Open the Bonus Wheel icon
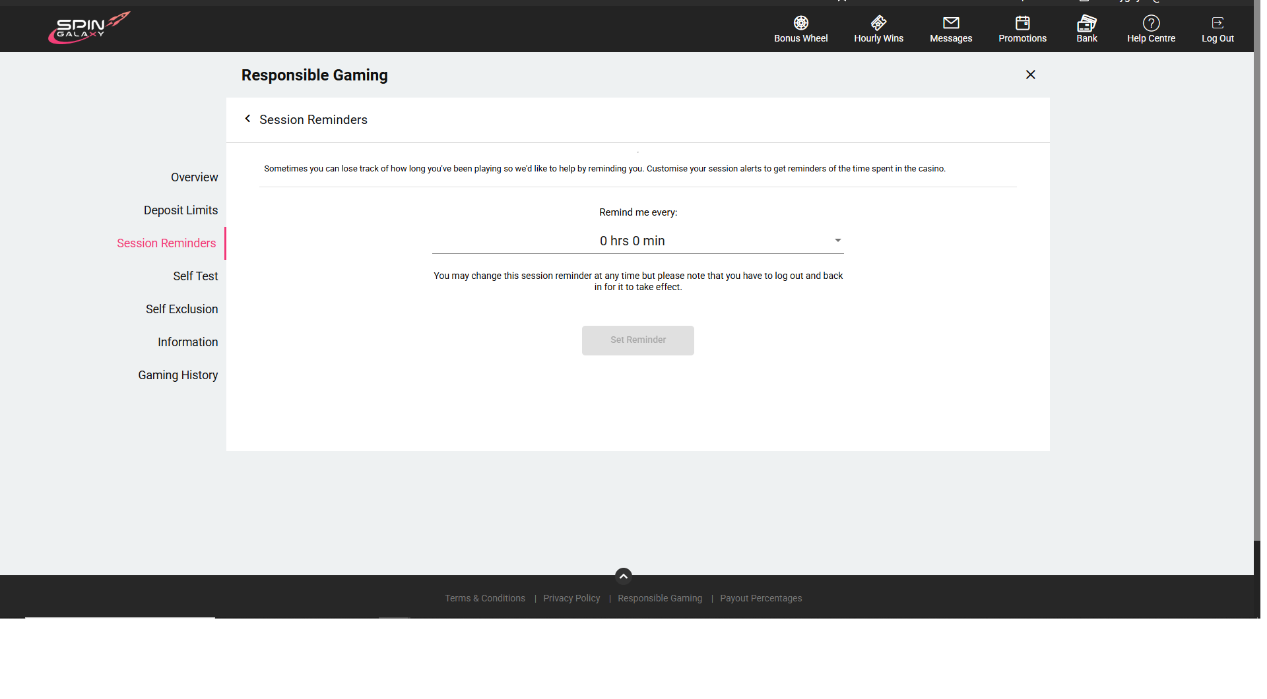 [x=800, y=23]
